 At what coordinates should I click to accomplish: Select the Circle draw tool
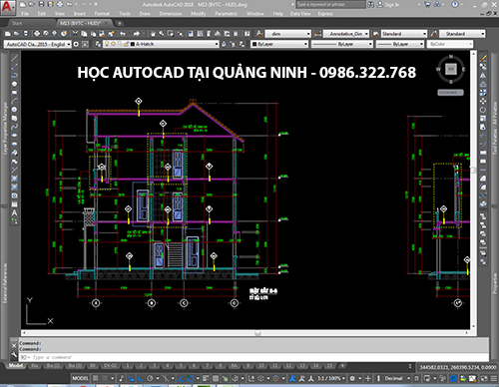pos(14,110)
